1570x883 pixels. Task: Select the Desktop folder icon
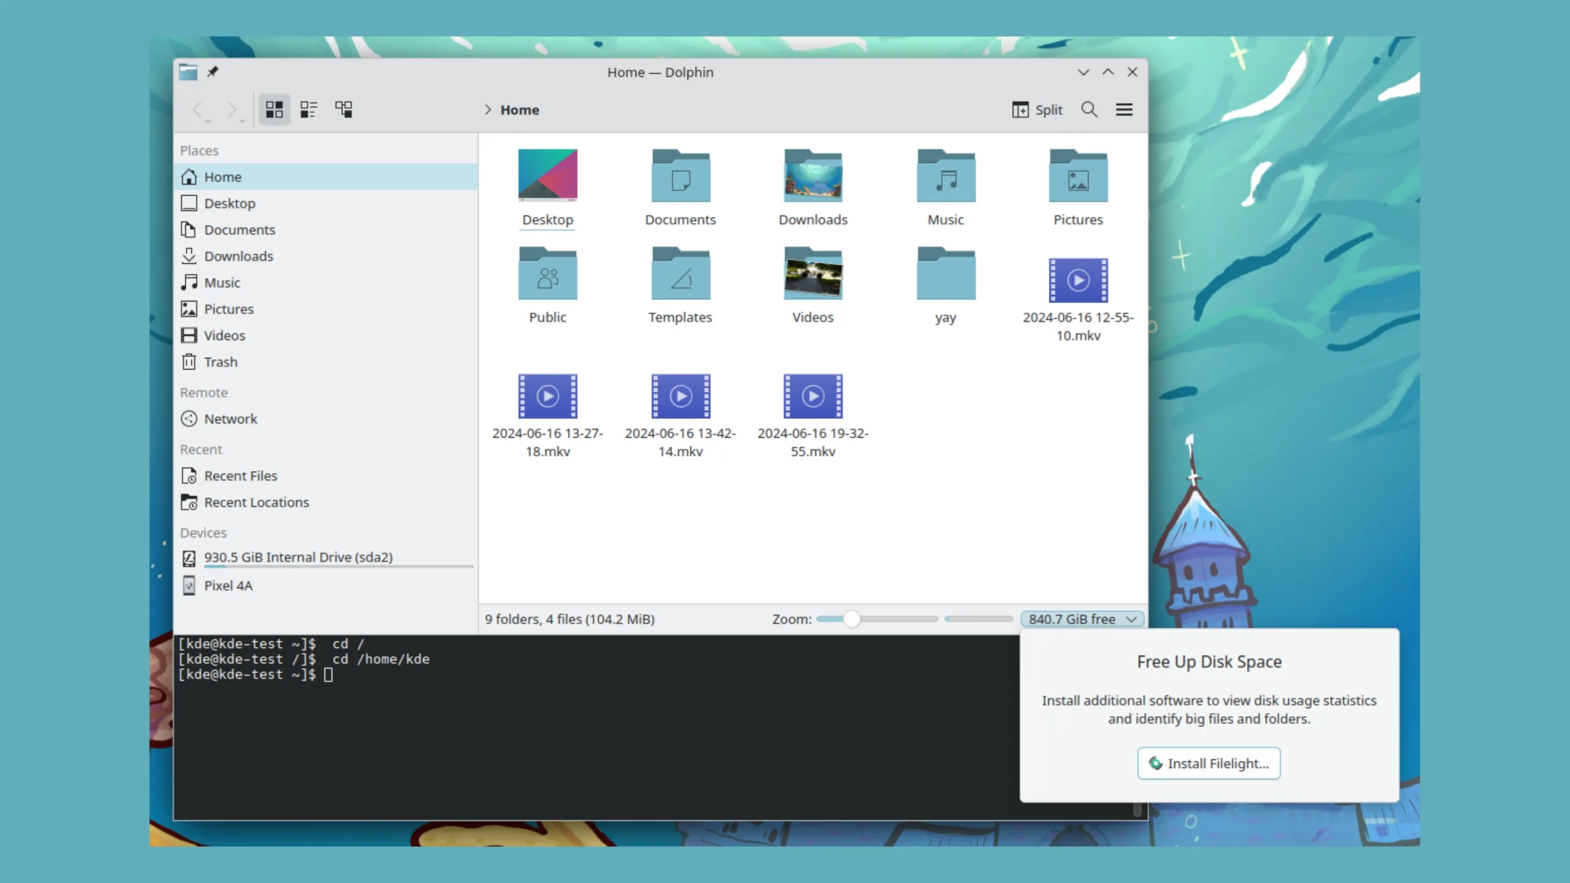548,175
